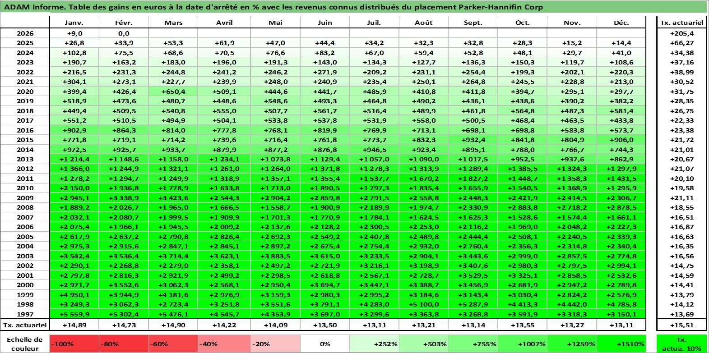Click the +2 883,8 cell in October 2008
The height and width of the screenshot is (353, 709).
tap(523, 207)
